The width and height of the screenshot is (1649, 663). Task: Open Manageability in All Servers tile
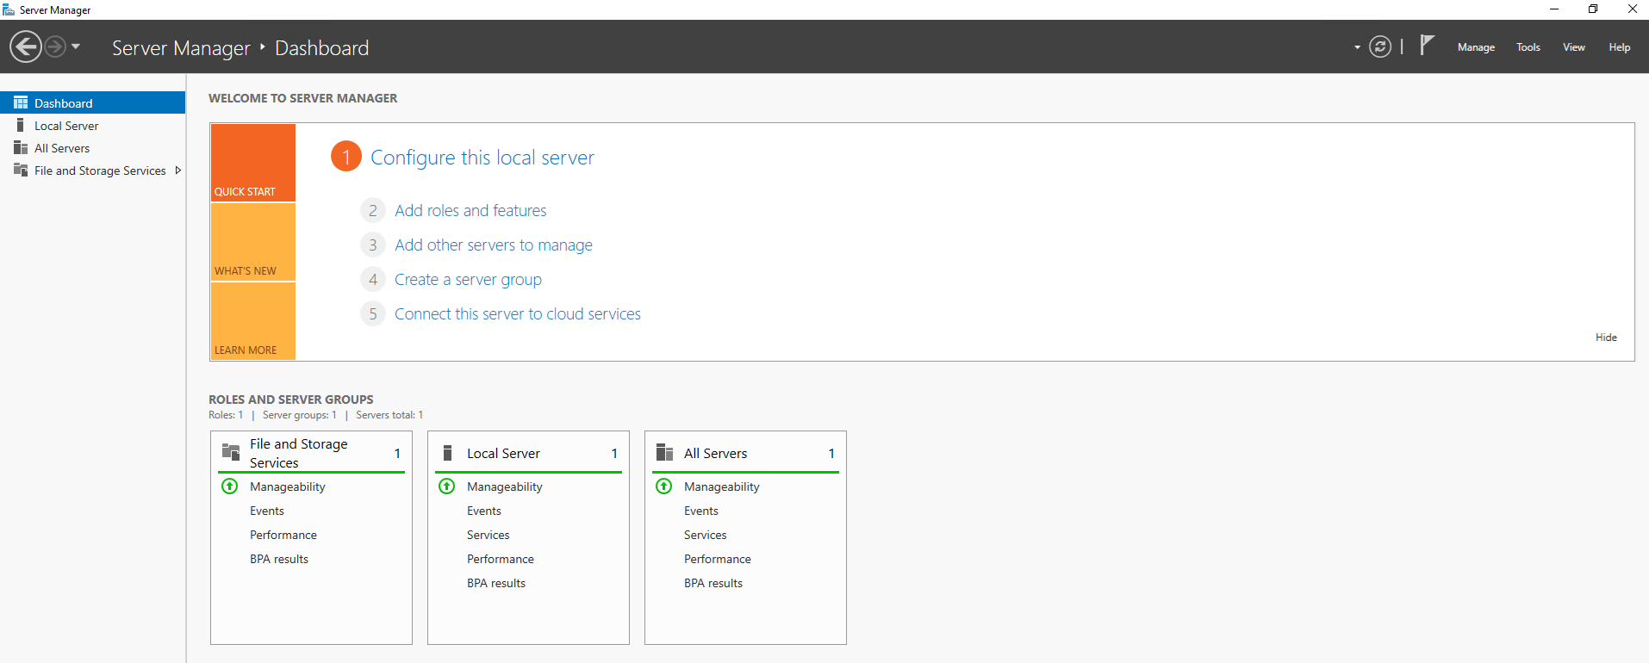point(722,486)
